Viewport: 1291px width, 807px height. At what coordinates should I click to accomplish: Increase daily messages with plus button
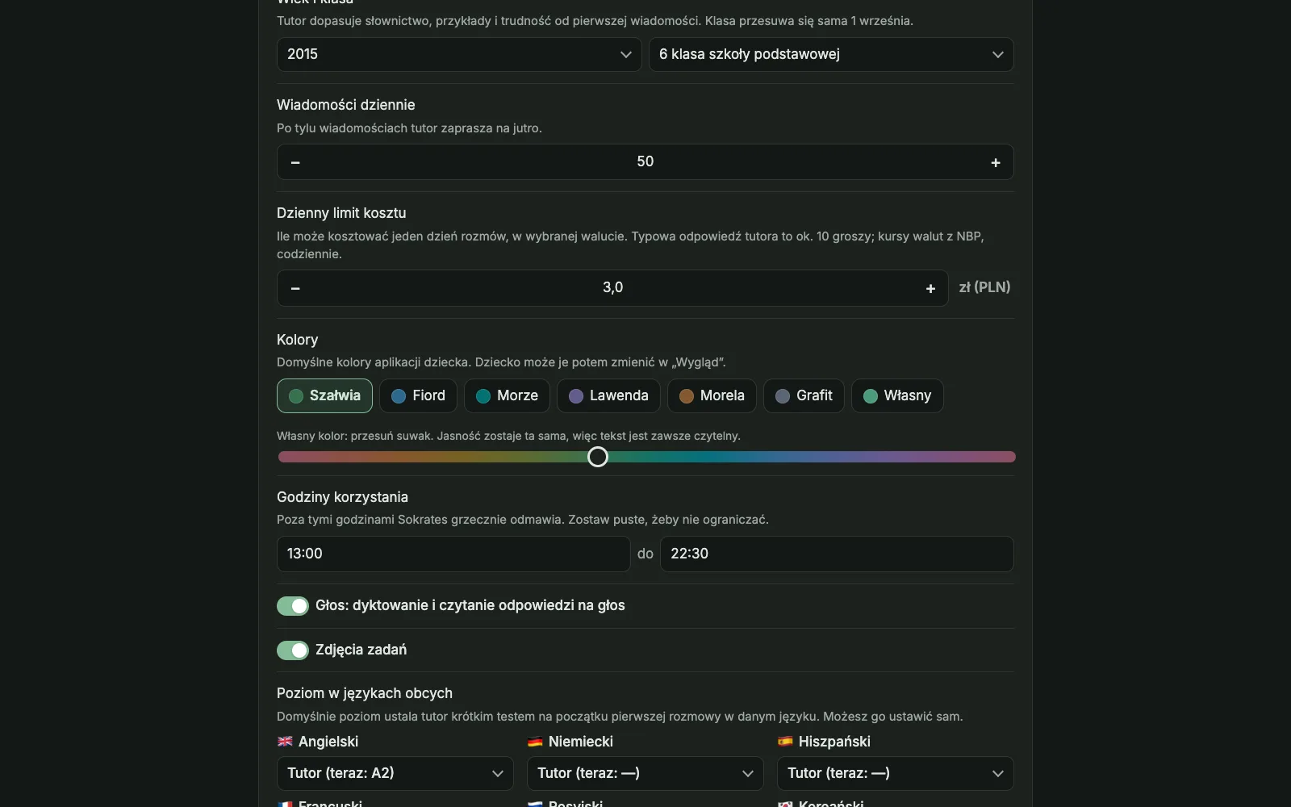tap(996, 162)
